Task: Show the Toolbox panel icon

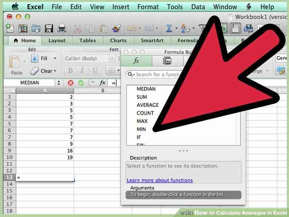Action: 235,29
